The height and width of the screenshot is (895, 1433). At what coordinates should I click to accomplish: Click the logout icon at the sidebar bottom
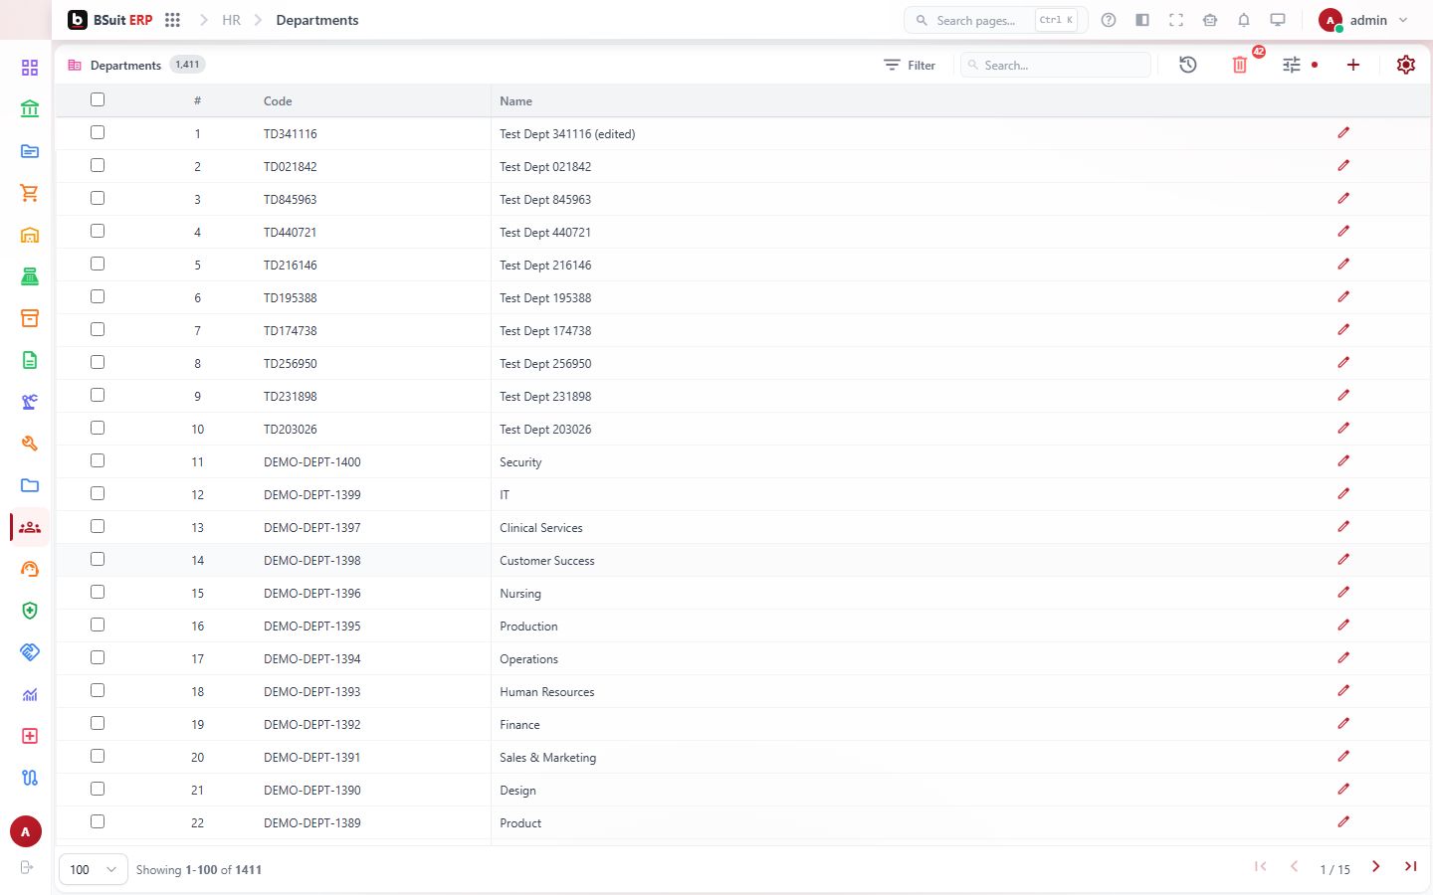(27, 867)
